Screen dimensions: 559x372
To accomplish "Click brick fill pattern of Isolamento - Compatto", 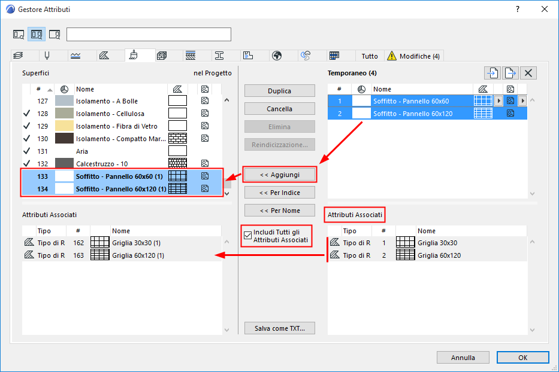I will [177, 139].
